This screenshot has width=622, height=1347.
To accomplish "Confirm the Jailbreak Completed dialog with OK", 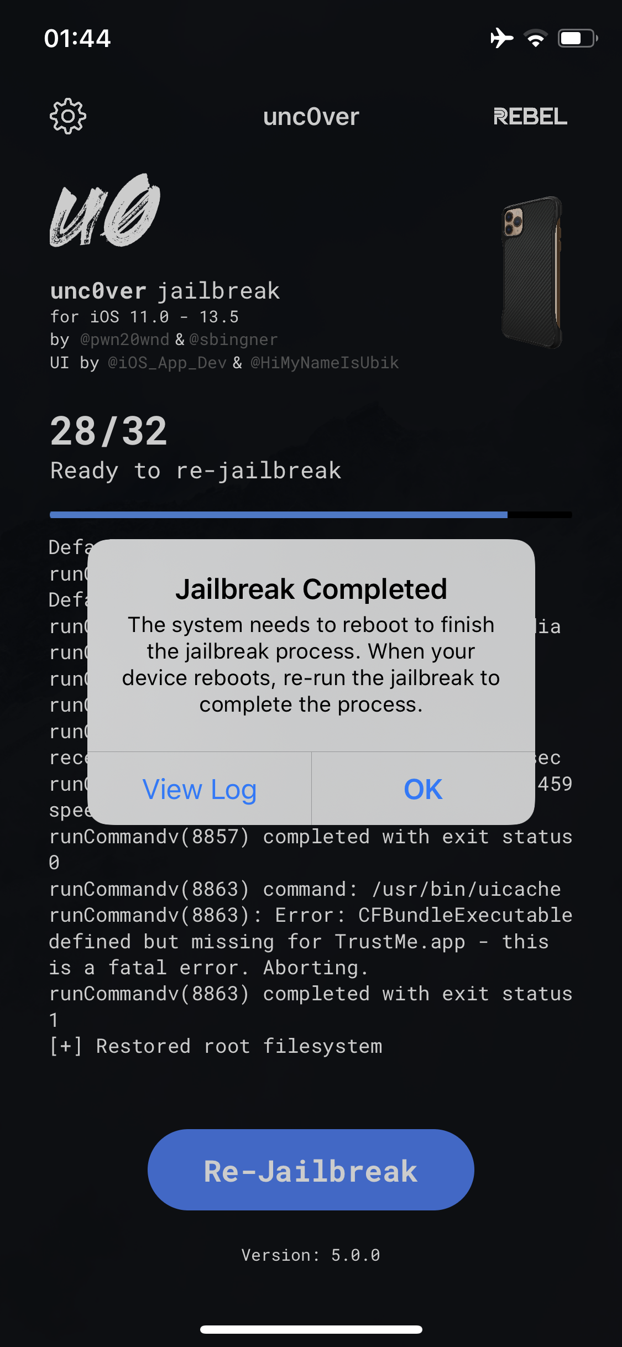I will pyautogui.click(x=423, y=789).
